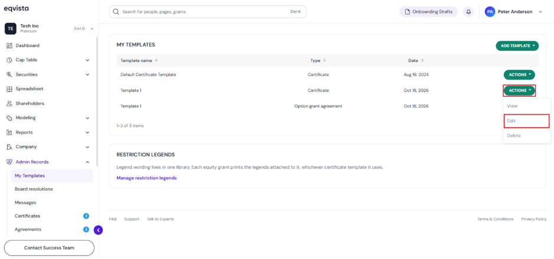Click Manage restriction legends link
Viewport: 554px width, 259px height.
(x=147, y=178)
